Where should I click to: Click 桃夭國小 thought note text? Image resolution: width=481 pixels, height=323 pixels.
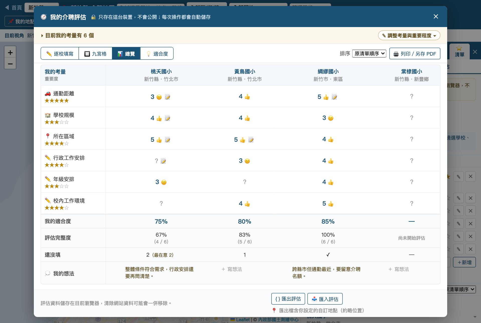point(159,273)
